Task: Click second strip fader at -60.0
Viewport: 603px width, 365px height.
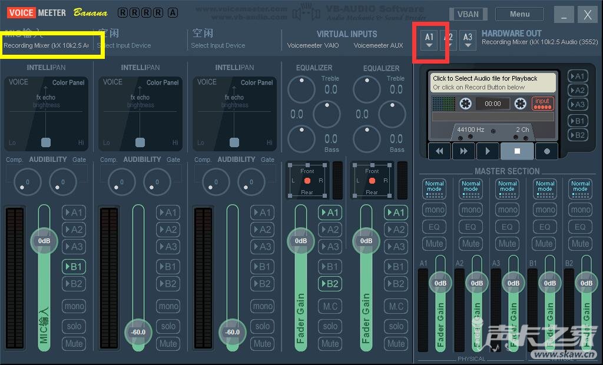Action: (138, 332)
